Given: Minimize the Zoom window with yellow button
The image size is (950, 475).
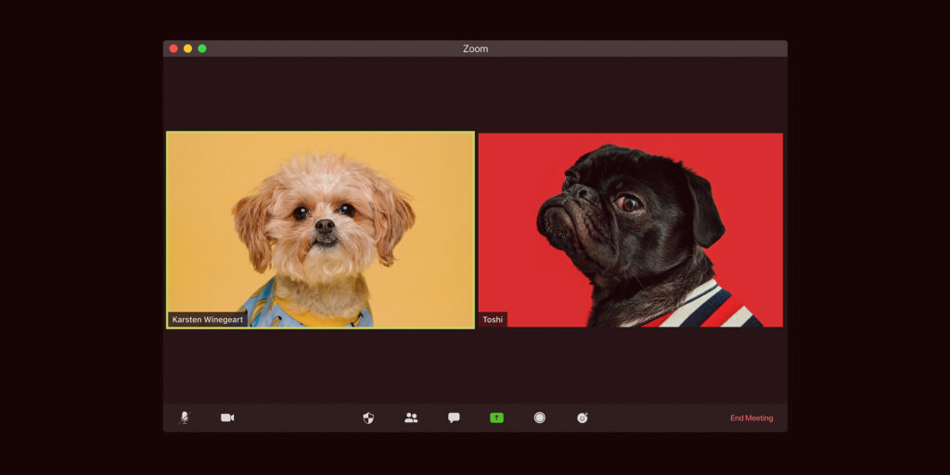Looking at the screenshot, I should coord(187,48).
